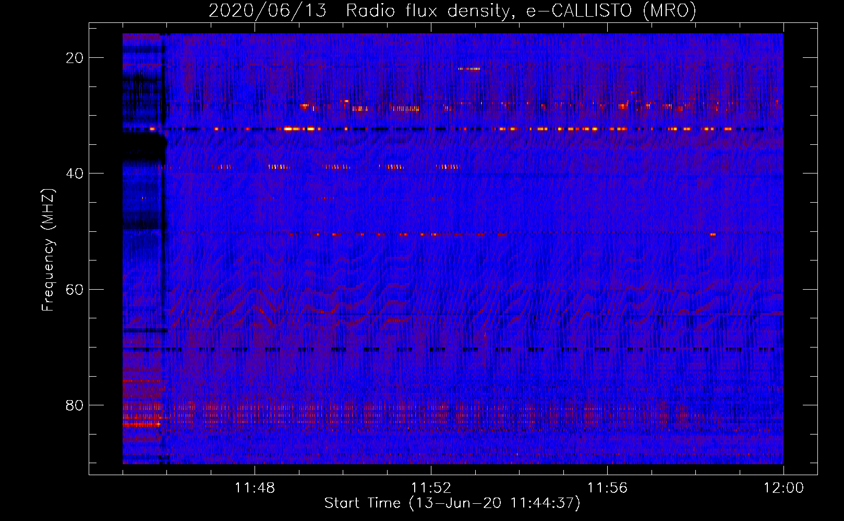844x521 pixels.
Task: Select the 11:48 time tick label
Action: pos(255,488)
